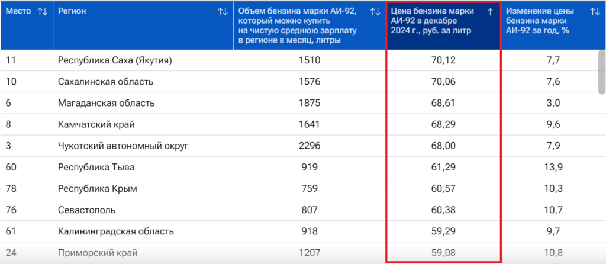Viewport: 606px width, 264px height.
Task: Click the price cell 68,29
Action: (443, 124)
